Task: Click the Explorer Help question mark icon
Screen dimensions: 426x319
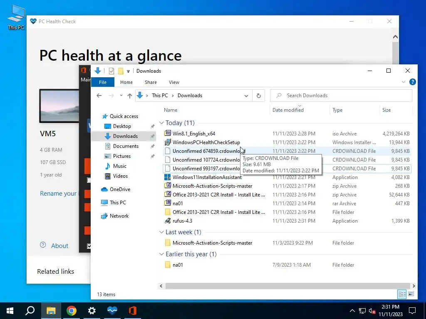Action: (x=412, y=82)
